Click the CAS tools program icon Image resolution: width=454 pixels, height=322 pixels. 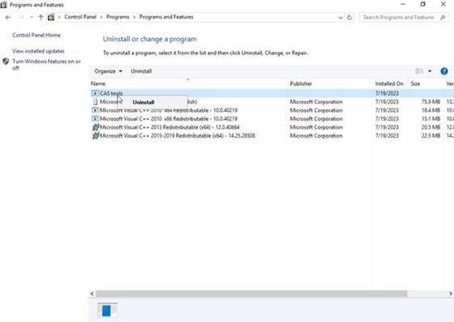point(95,93)
